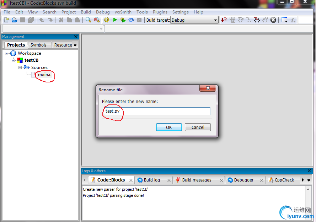
Task: Collapse the testCB project node
Action: click(x=13, y=60)
